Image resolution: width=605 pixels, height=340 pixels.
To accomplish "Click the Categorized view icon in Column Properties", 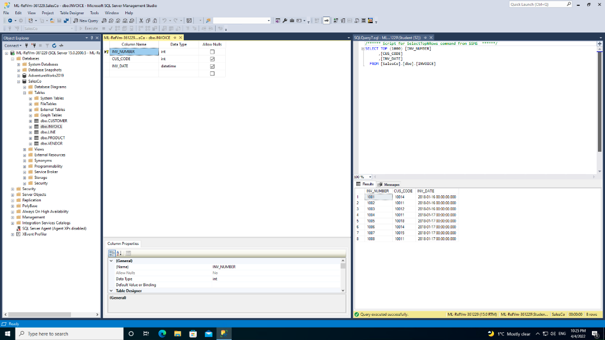I will tap(112, 253).
